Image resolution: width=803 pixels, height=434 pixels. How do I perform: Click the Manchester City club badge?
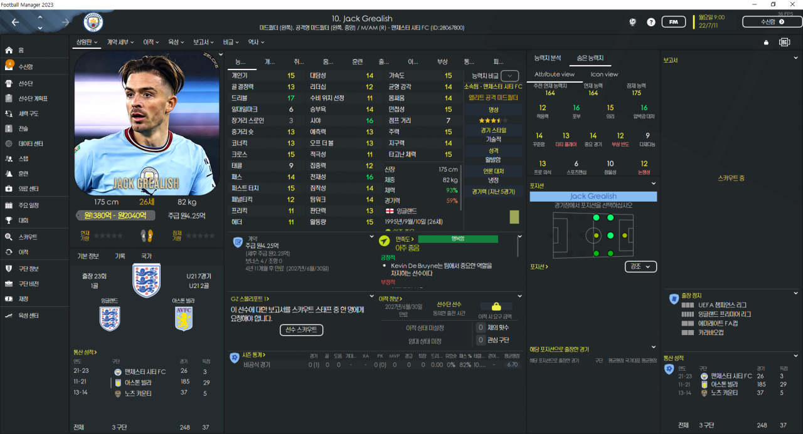coord(93,23)
